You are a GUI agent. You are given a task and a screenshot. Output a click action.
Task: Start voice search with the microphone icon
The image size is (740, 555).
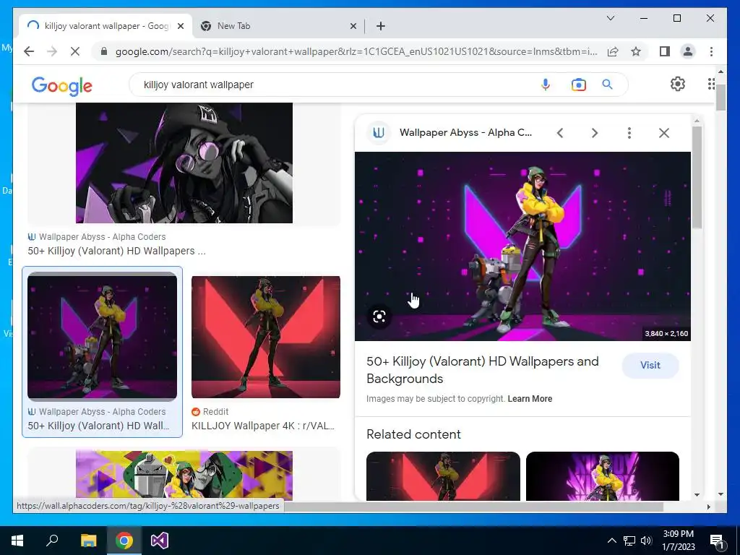[x=546, y=85]
